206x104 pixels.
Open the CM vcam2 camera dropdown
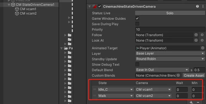point(153,96)
